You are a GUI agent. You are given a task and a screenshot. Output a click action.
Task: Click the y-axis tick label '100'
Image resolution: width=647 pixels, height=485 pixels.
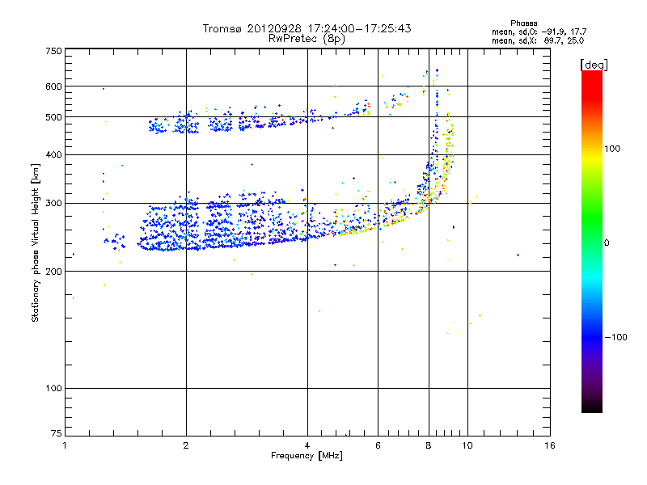[x=53, y=388]
